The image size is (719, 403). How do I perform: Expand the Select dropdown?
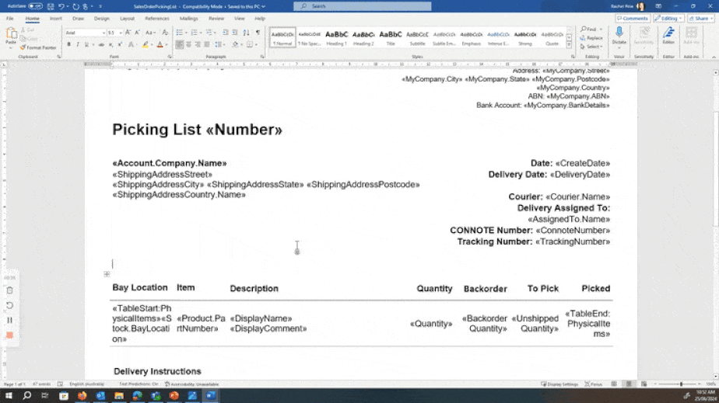click(x=593, y=47)
